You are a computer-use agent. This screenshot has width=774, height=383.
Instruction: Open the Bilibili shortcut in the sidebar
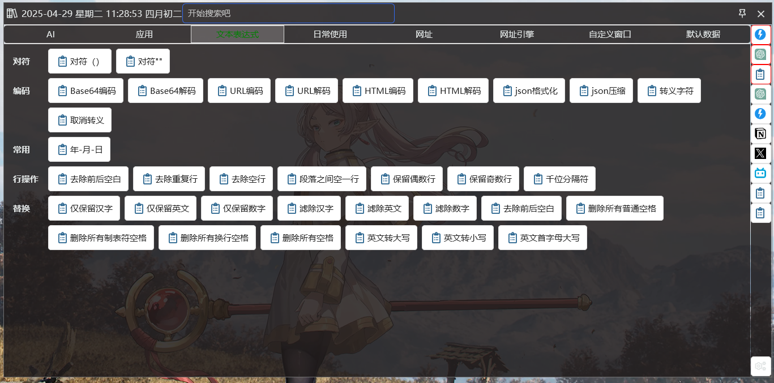click(x=760, y=173)
